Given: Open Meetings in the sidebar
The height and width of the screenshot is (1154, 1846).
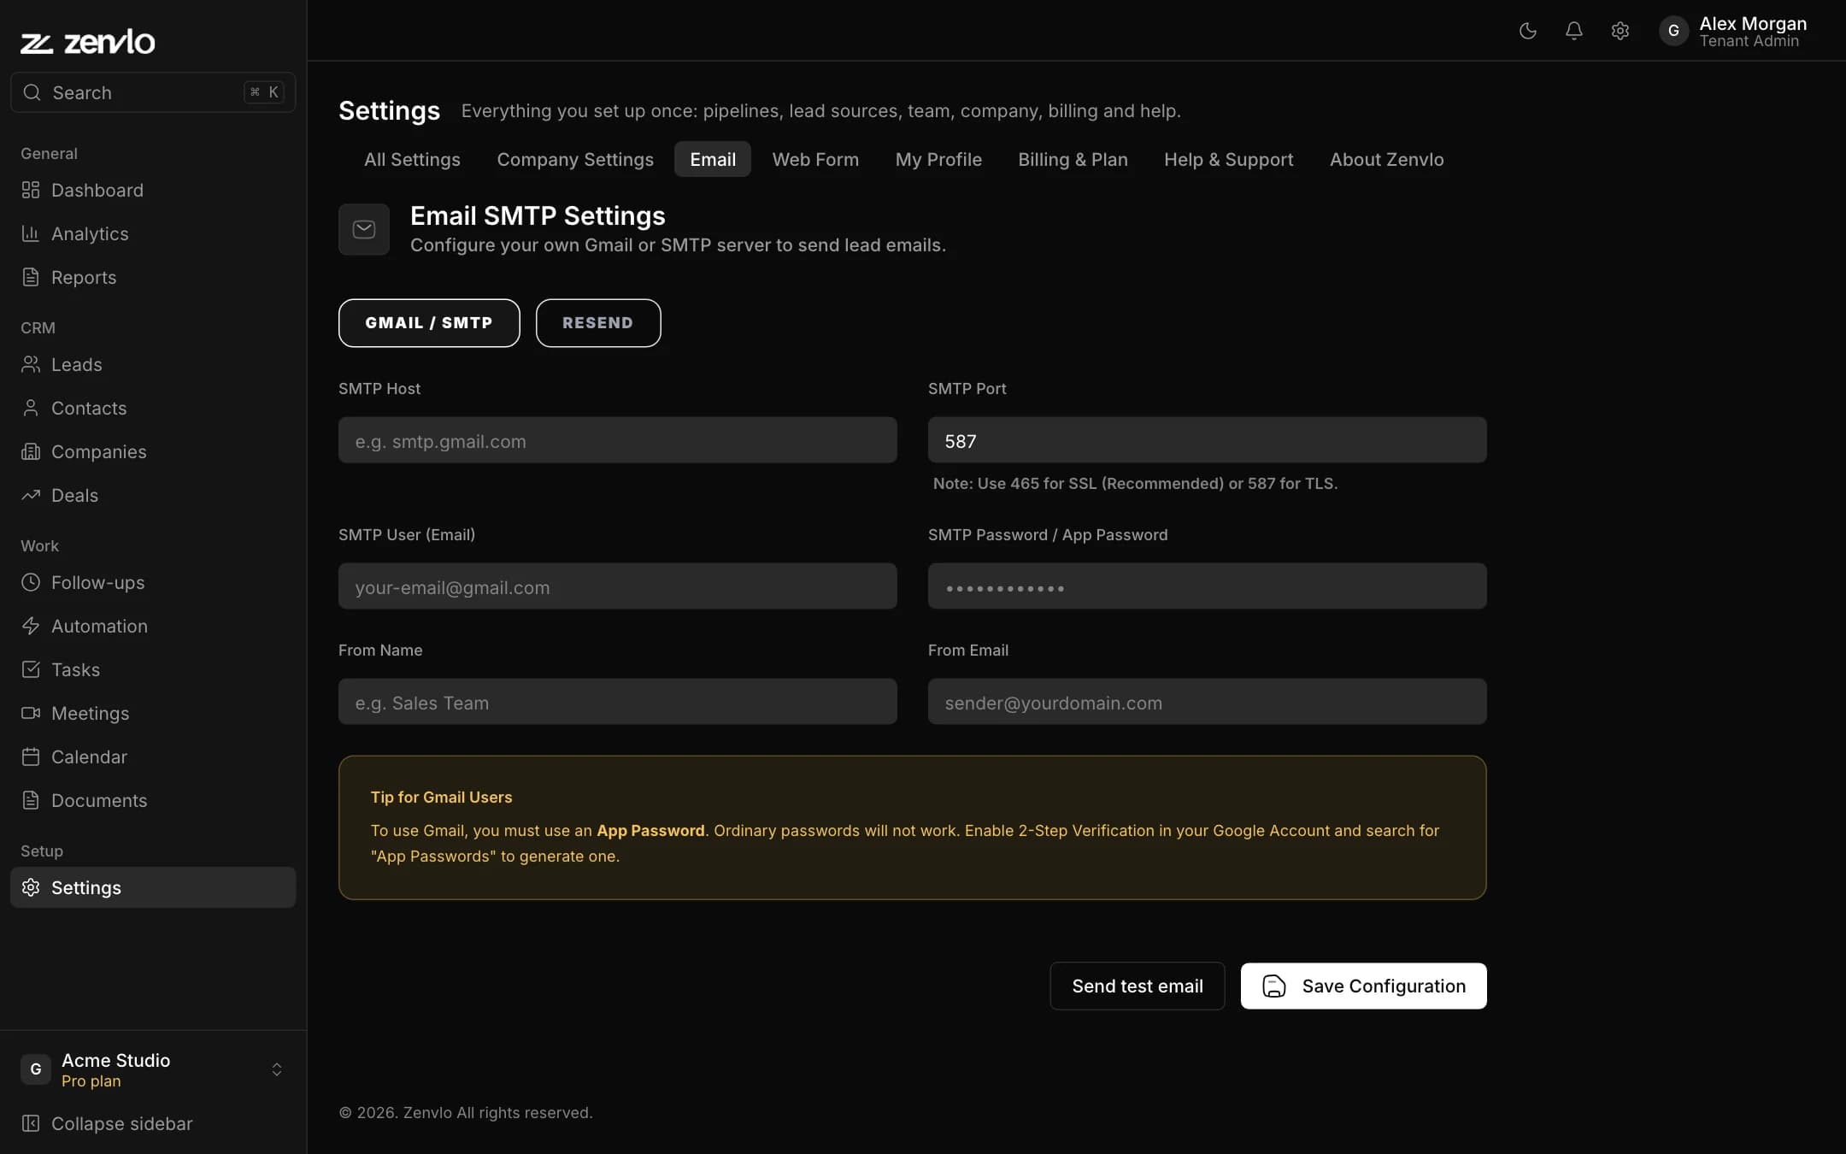Looking at the screenshot, I should tap(153, 713).
